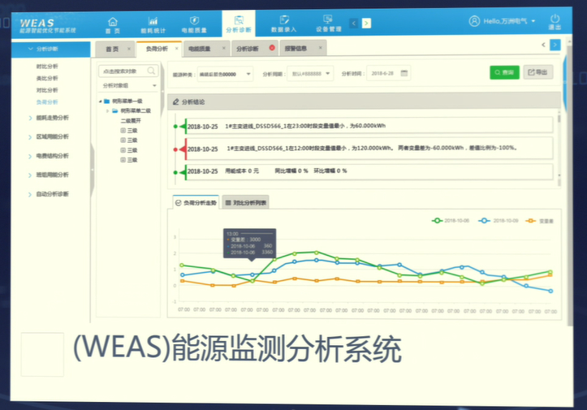Open 设备管理 monitor icon in top navigation

pos(328,19)
